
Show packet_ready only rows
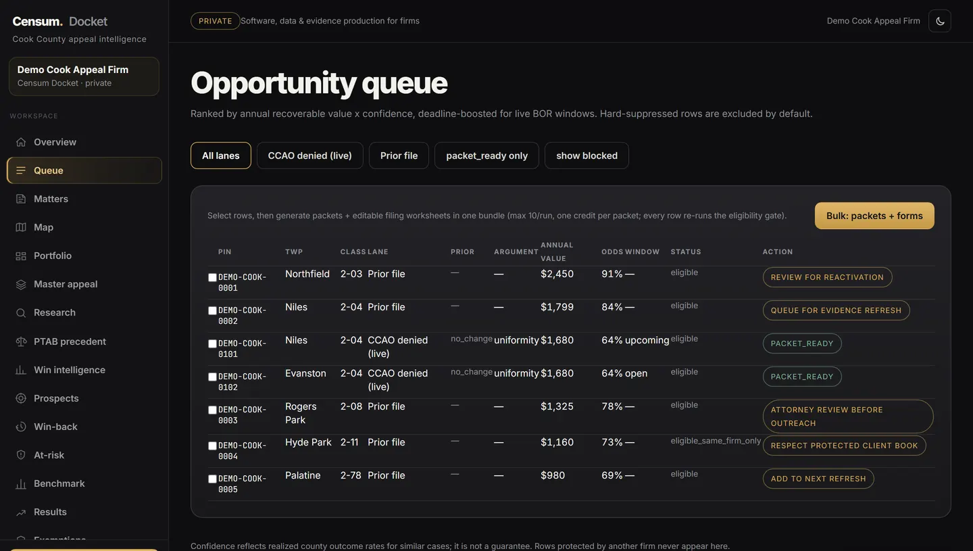point(487,155)
